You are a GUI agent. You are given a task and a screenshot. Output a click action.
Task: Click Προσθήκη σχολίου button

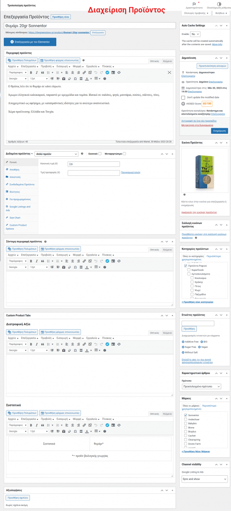(x=17, y=498)
